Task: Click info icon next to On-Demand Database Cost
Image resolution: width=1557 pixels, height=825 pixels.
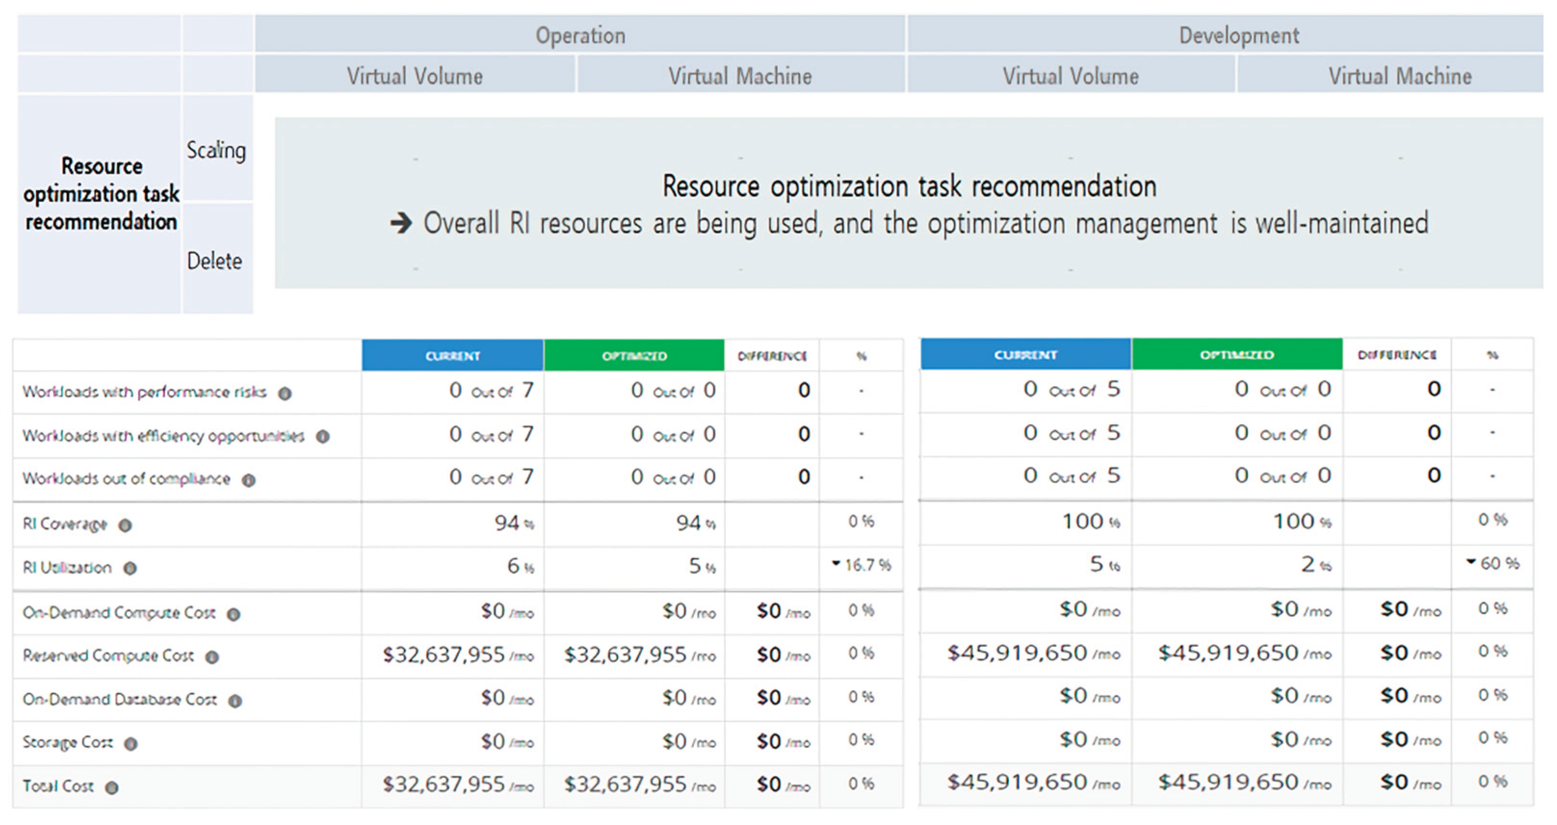Action: coord(235,700)
